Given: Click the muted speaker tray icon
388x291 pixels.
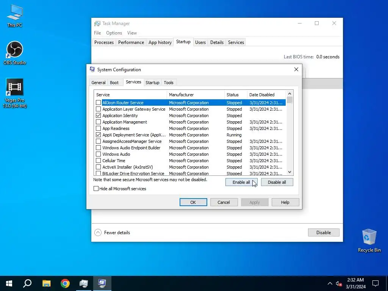Looking at the screenshot, I should click(339, 283).
